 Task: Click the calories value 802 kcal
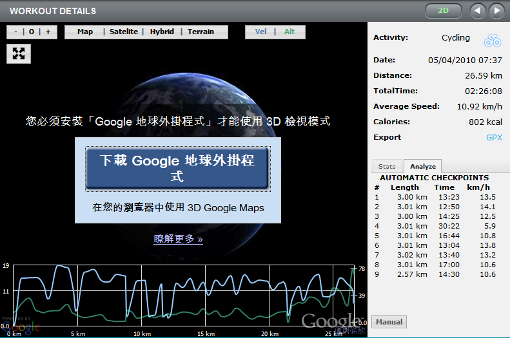pyautogui.click(x=485, y=122)
